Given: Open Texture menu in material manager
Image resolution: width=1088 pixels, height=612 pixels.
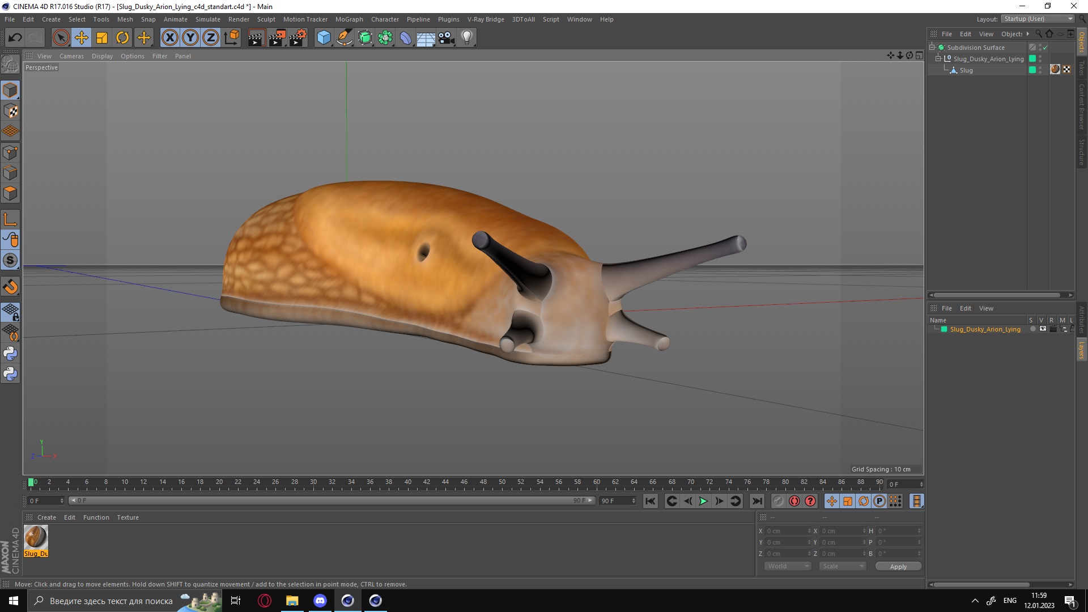Looking at the screenshot, I should click(x=127, y=517).
